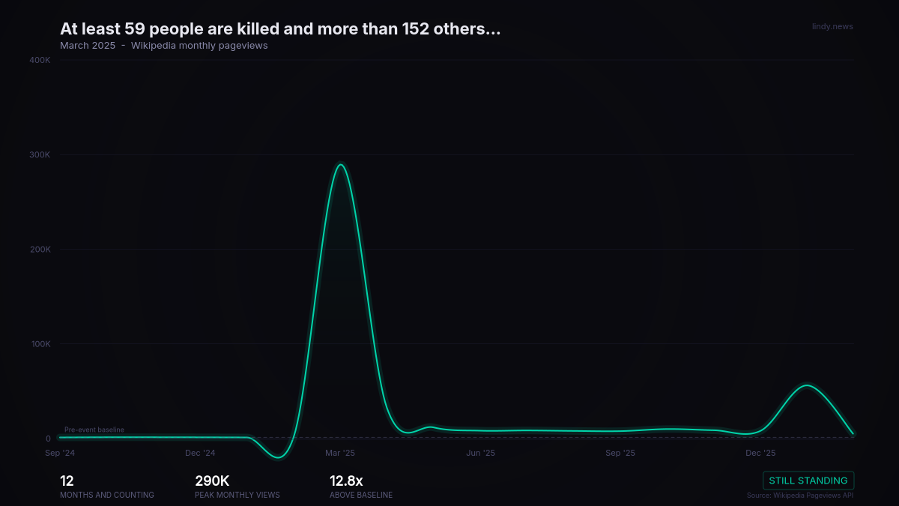The image size is (899, 506).
Task: Click the Mar '25 x-axis label
Action: coord(340,454)
